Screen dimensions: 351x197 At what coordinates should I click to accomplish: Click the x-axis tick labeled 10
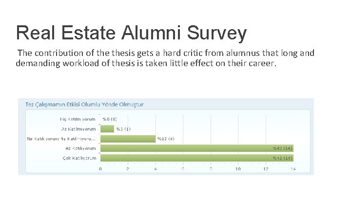(x=238, y=169)
